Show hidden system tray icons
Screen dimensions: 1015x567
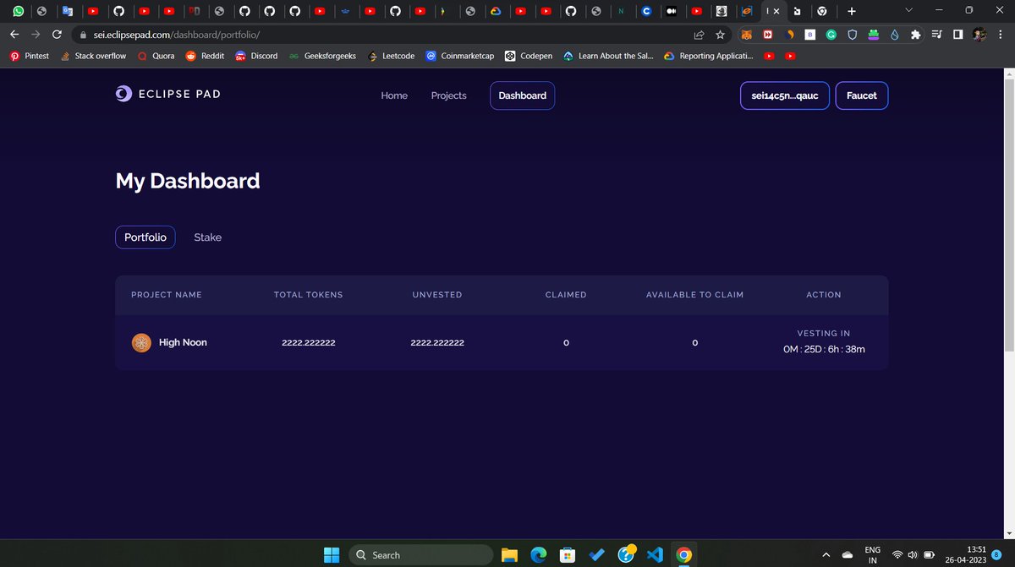tap(825, 555)
